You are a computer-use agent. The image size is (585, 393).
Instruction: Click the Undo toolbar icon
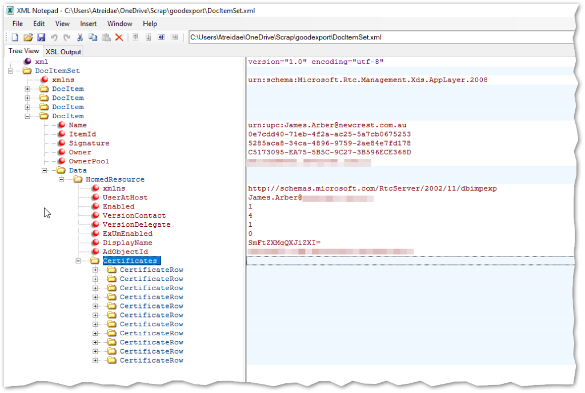click(x=54, y=37)
